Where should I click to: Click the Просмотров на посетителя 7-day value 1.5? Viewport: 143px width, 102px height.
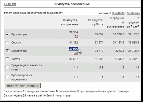[137, 77]
